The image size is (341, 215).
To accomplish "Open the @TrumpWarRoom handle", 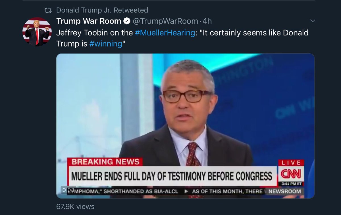I will click(x=165, y=21).
